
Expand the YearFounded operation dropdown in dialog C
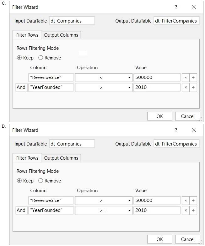click(x=104, y=87)
